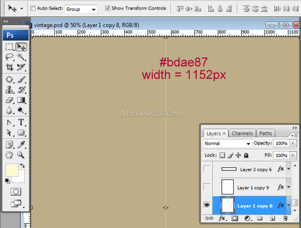Collapse the Layers panel to icons
This screenshot has width=301, height=228.
tap(295, 127)
